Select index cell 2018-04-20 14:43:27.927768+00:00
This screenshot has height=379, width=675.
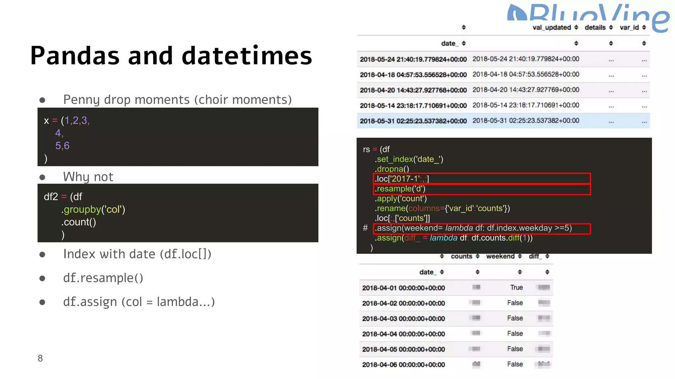(x=413, y=90)
